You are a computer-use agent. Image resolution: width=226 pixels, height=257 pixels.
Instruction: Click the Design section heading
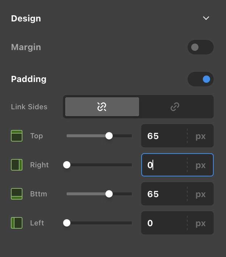26,19
